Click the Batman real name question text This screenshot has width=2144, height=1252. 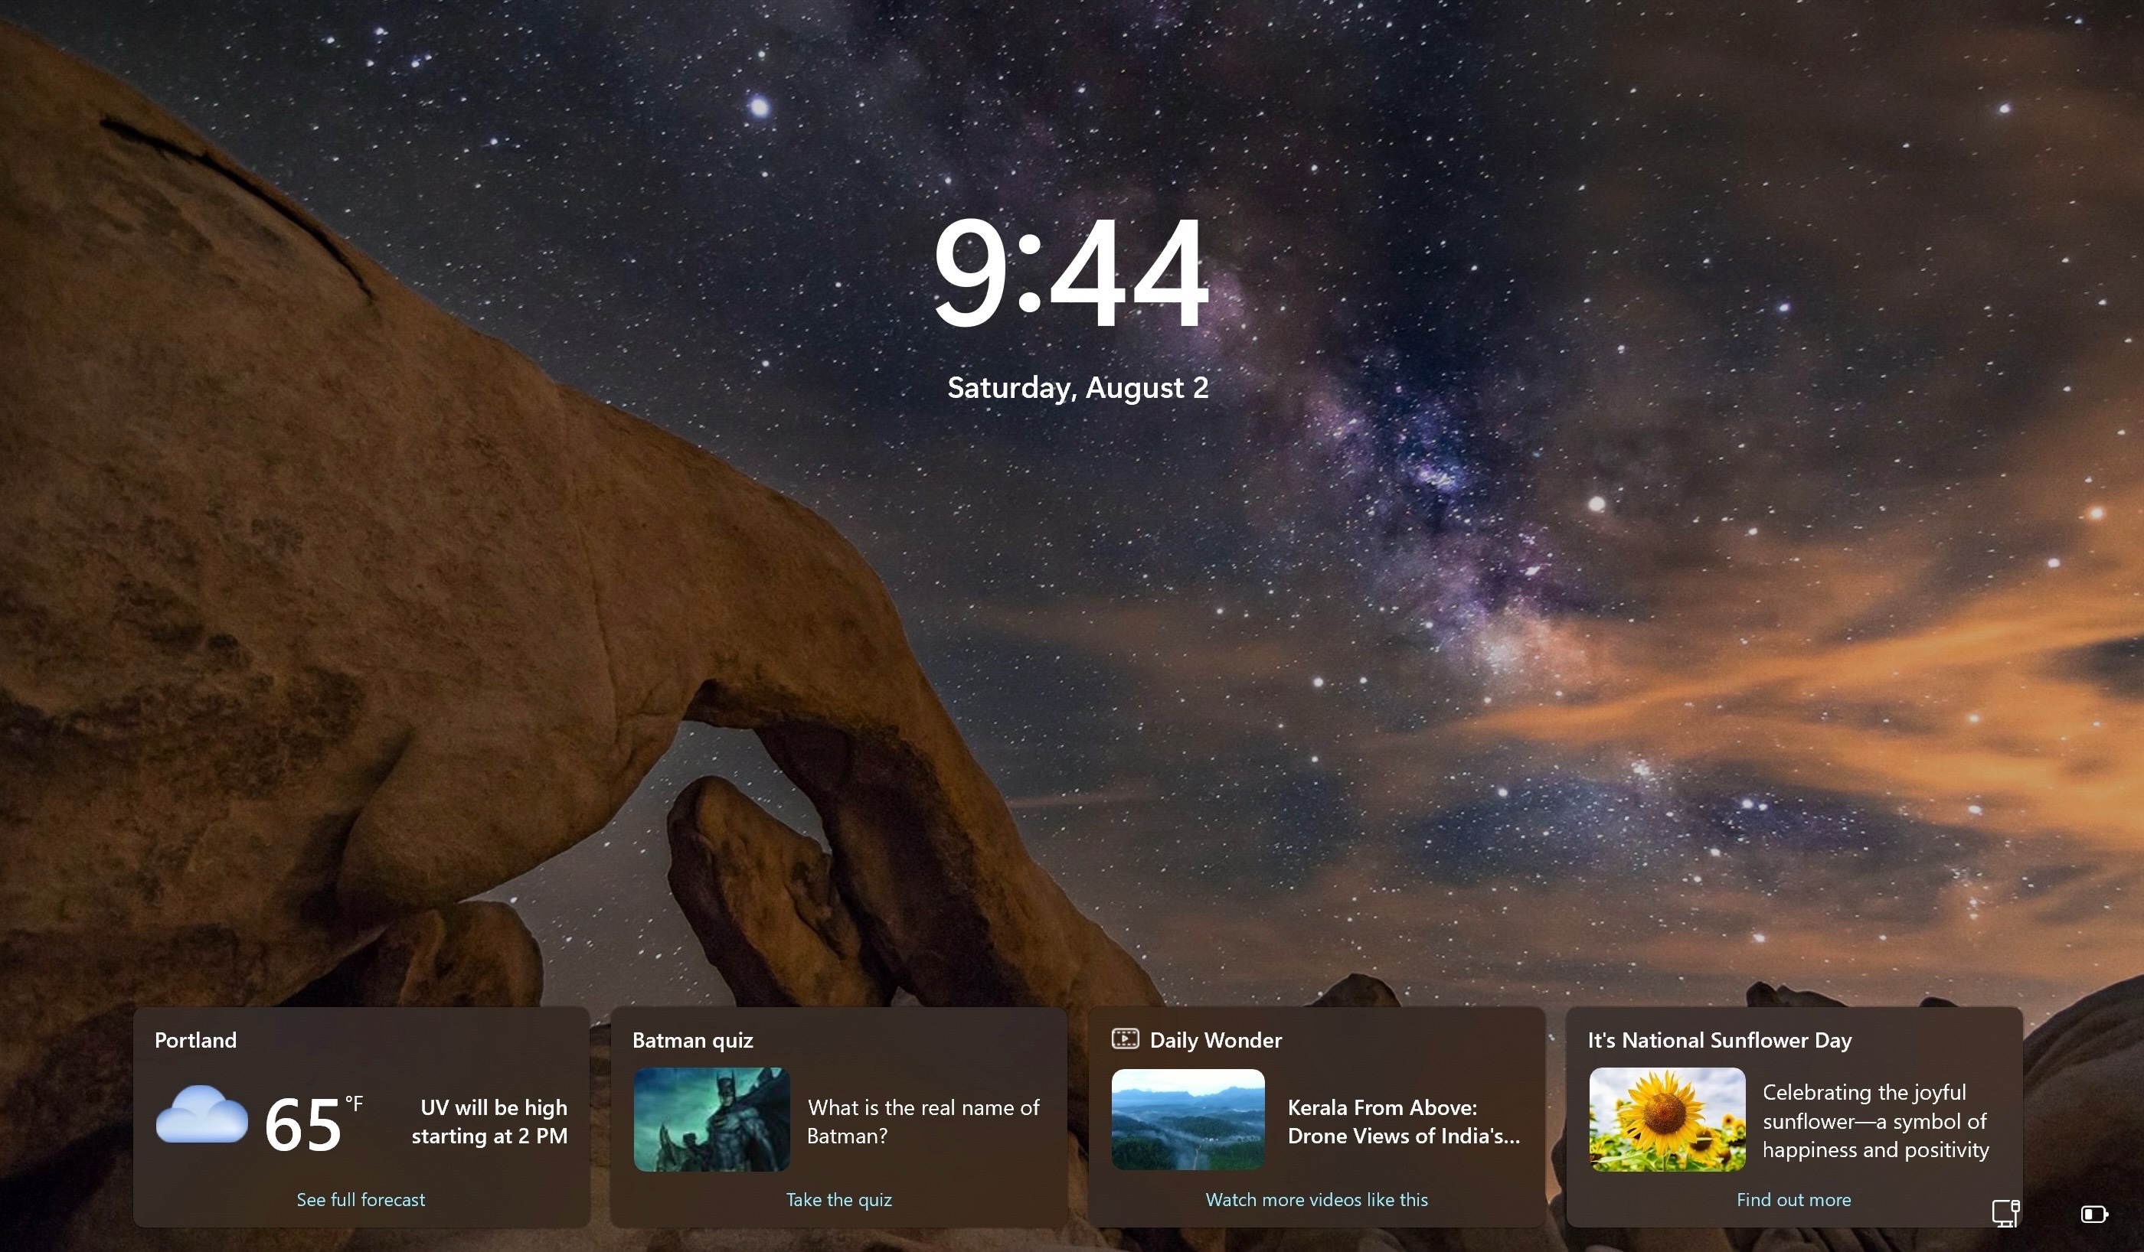tap(923, 1121)
